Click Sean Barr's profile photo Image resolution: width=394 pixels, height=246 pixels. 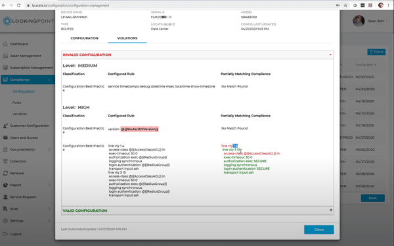coord(359,21)
